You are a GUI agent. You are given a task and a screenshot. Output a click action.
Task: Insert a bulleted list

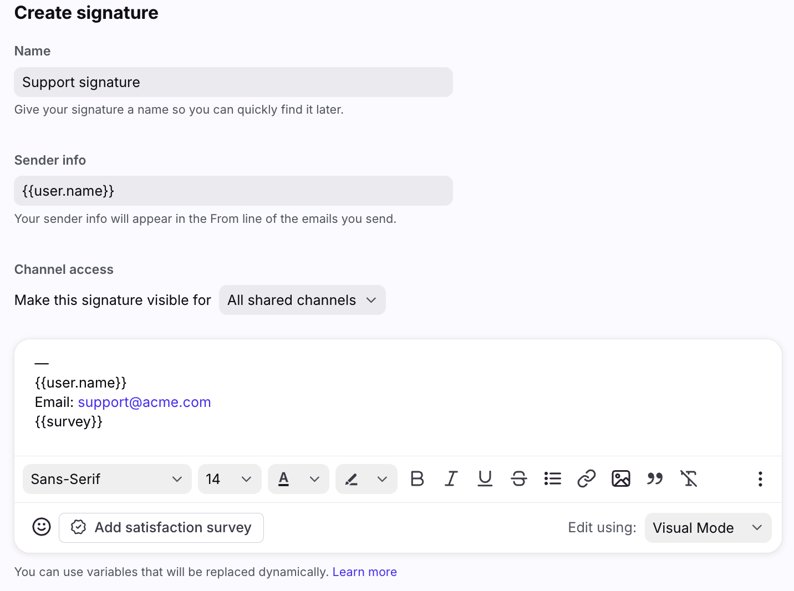click(553, 478)
